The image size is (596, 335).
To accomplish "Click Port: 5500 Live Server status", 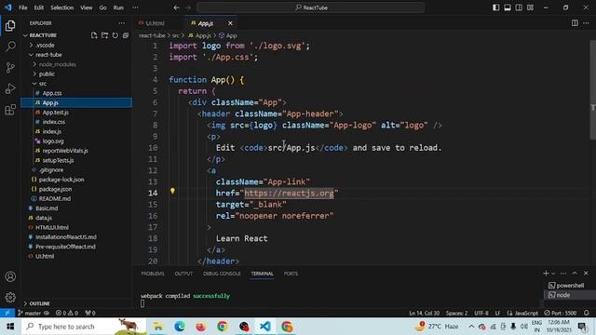I will 561,313.
